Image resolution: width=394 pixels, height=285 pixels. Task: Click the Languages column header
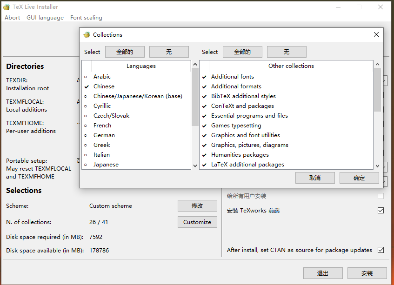tap(141, 66)
